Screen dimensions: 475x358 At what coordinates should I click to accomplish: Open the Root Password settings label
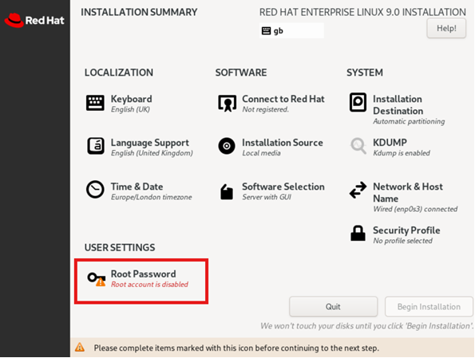click(x=143, y=273)
